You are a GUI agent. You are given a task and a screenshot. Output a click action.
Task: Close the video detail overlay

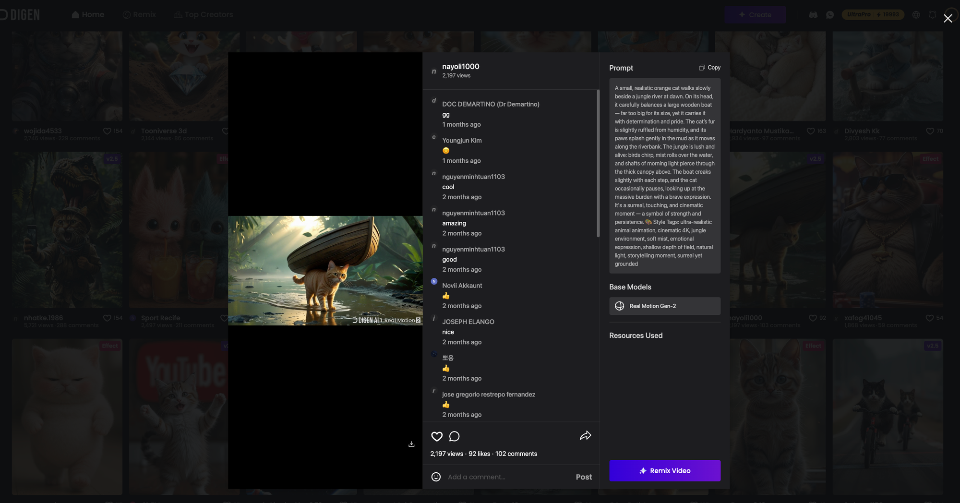[948, 18]
